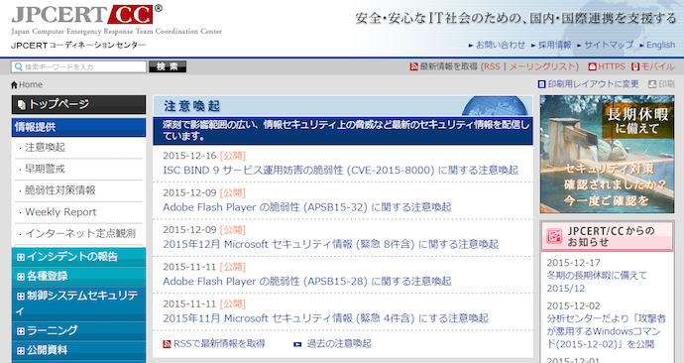Click the search magnifier icon in keyword field
The width and height of the screenshot is (684, 363).
18,66
